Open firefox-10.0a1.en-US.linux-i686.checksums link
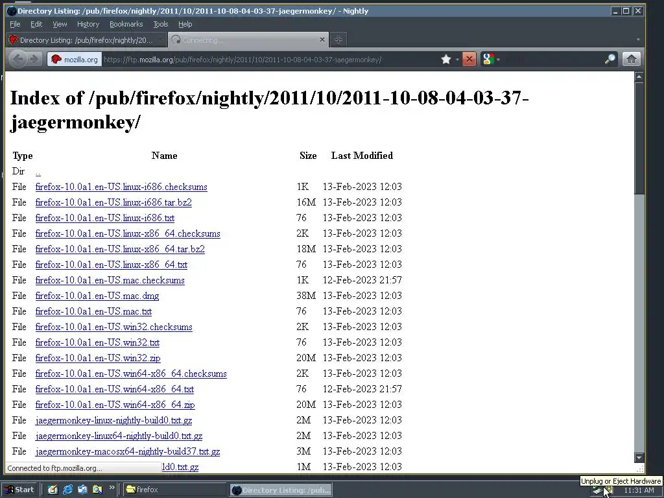Viewport: 664px width, 498px height. pos(121,187)
